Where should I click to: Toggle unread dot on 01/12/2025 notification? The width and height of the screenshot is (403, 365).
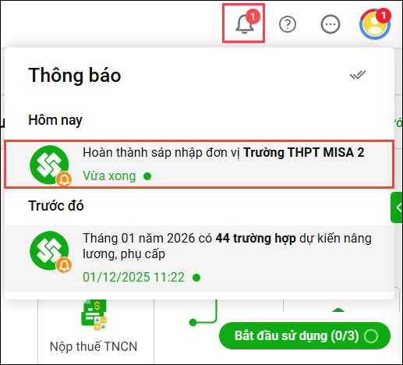tap(196, 278)
